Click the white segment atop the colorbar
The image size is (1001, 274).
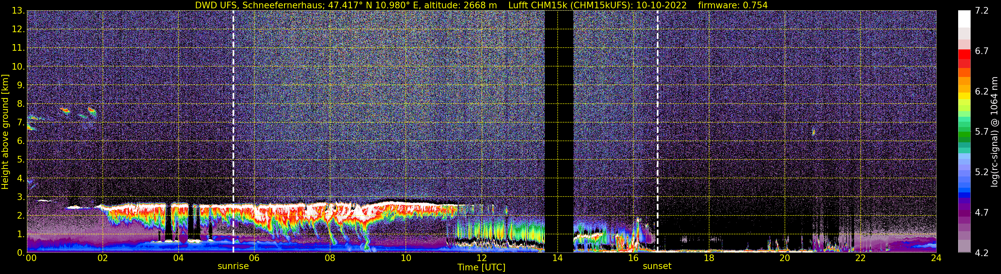click(964, 19)
